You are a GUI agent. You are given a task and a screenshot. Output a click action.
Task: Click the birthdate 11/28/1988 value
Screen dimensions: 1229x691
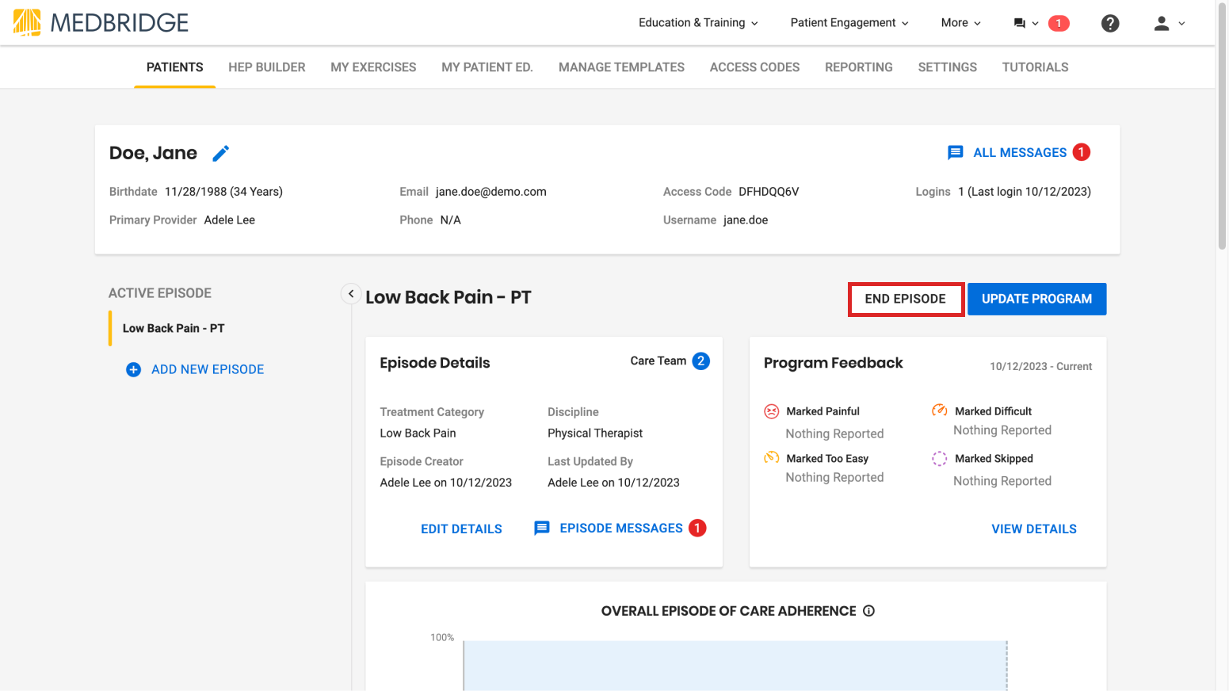pos(223,192)
